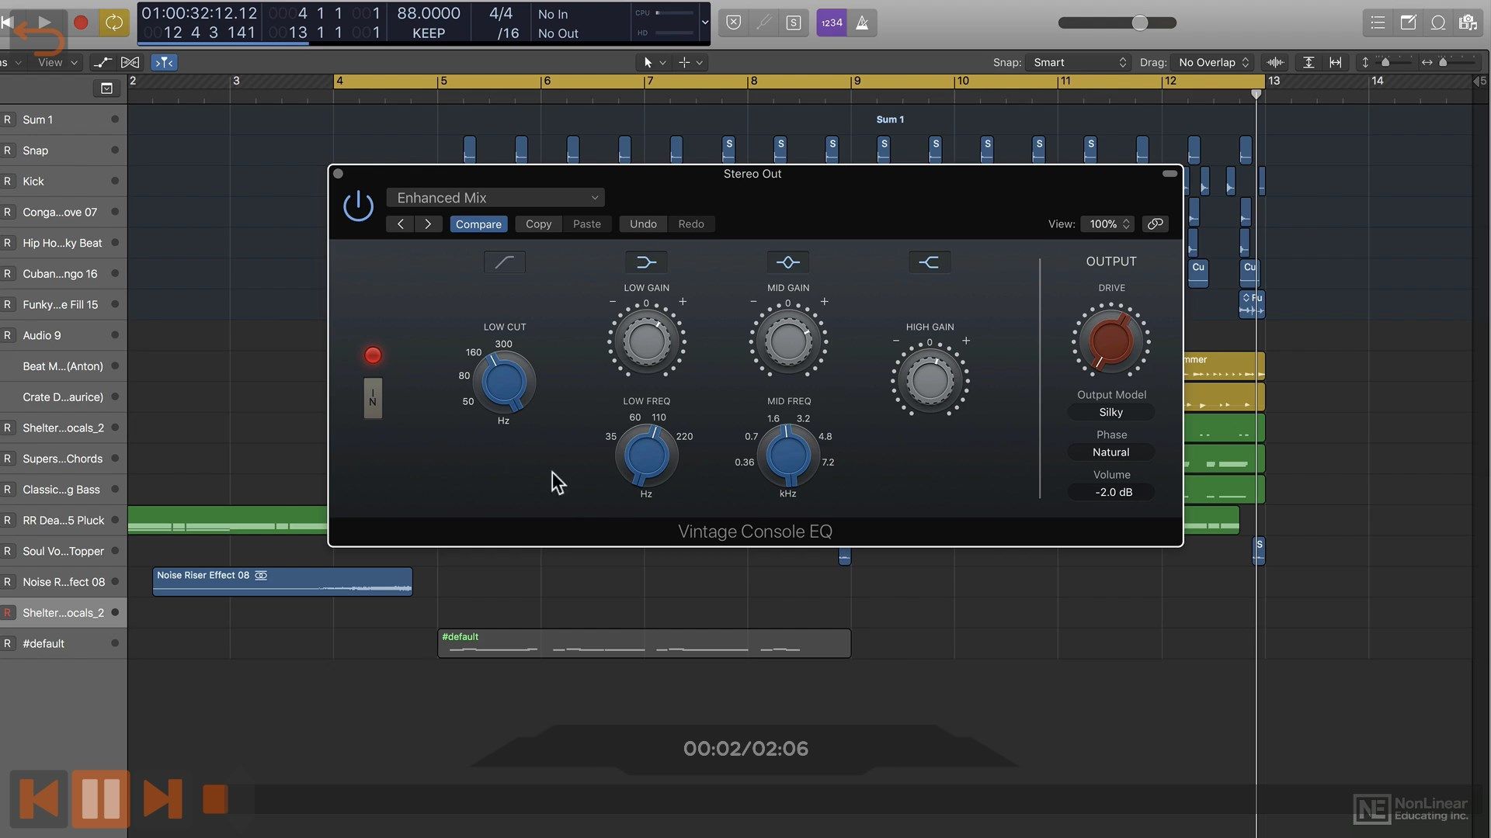The image size is (1491, 838).
Task: Drag the Output Volume slider at -2.0 dB
Action: (x=1111, y=492)
